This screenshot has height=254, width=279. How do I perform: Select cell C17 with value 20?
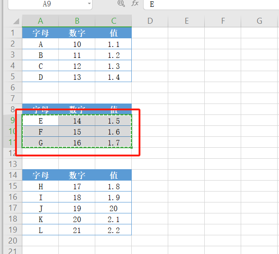(x=114, y=208)
